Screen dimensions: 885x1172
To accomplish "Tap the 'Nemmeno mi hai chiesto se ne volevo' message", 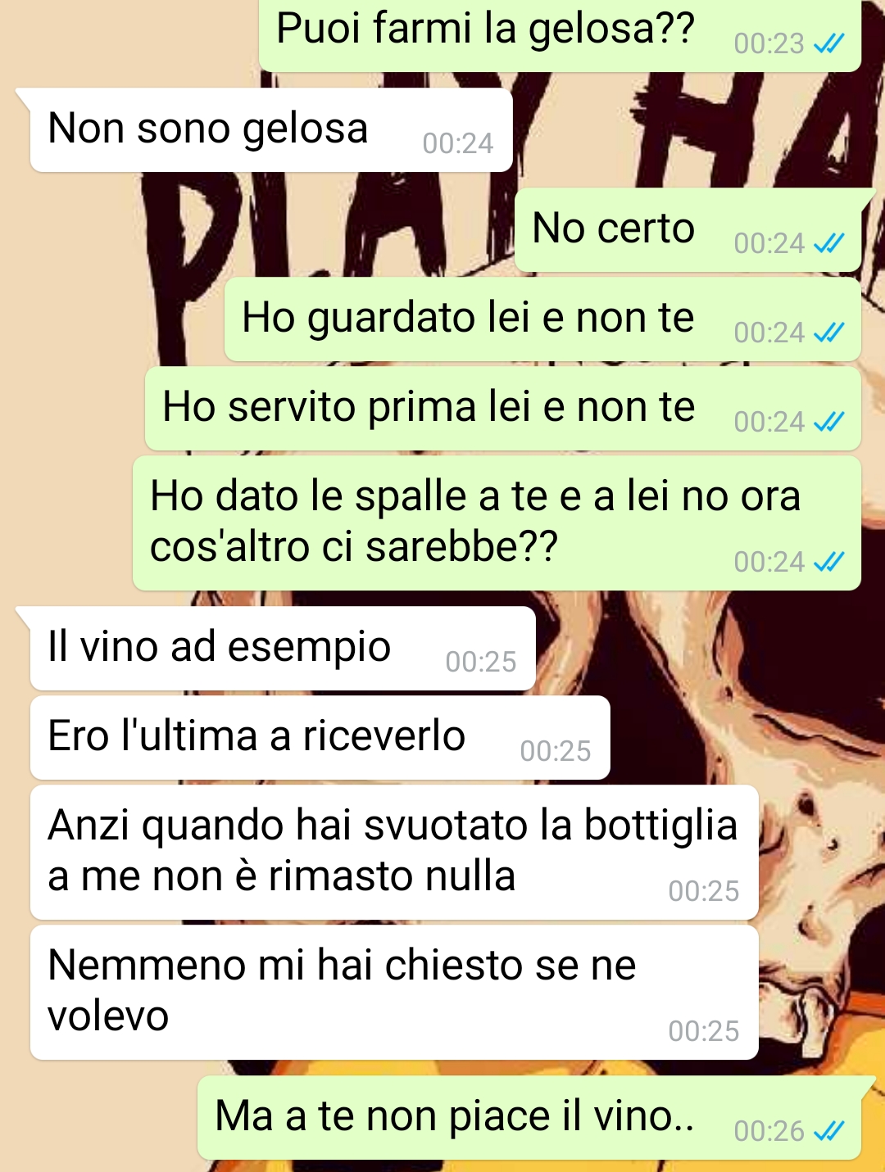I will click(394, 992).
